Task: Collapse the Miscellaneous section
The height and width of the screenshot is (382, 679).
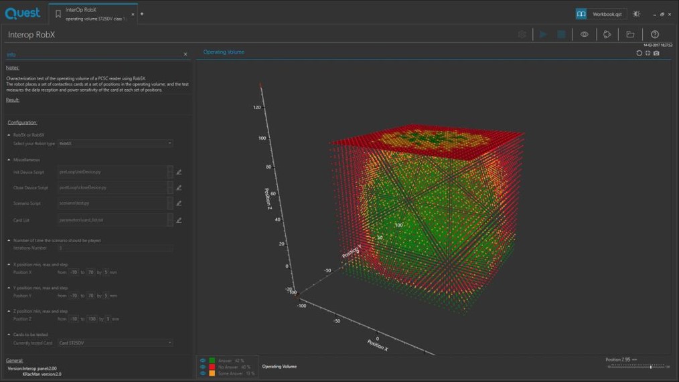Action: point(9,160)
